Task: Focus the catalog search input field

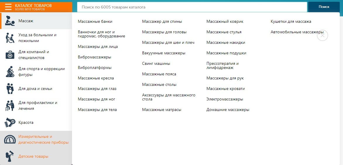Action: click(x=192, y=7)
